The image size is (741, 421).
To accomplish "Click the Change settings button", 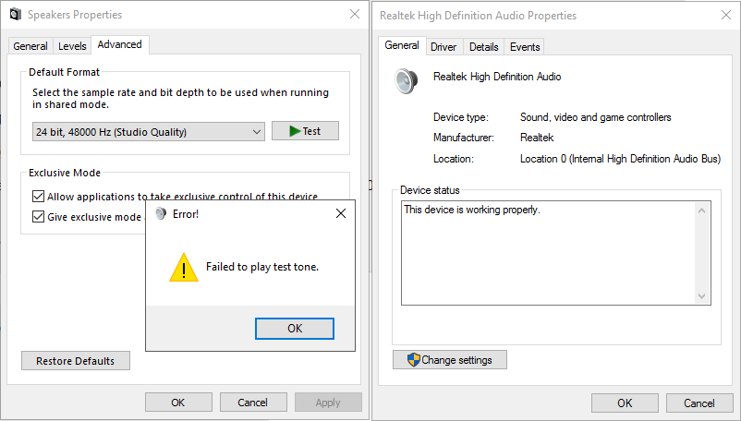I will point(450,360).
